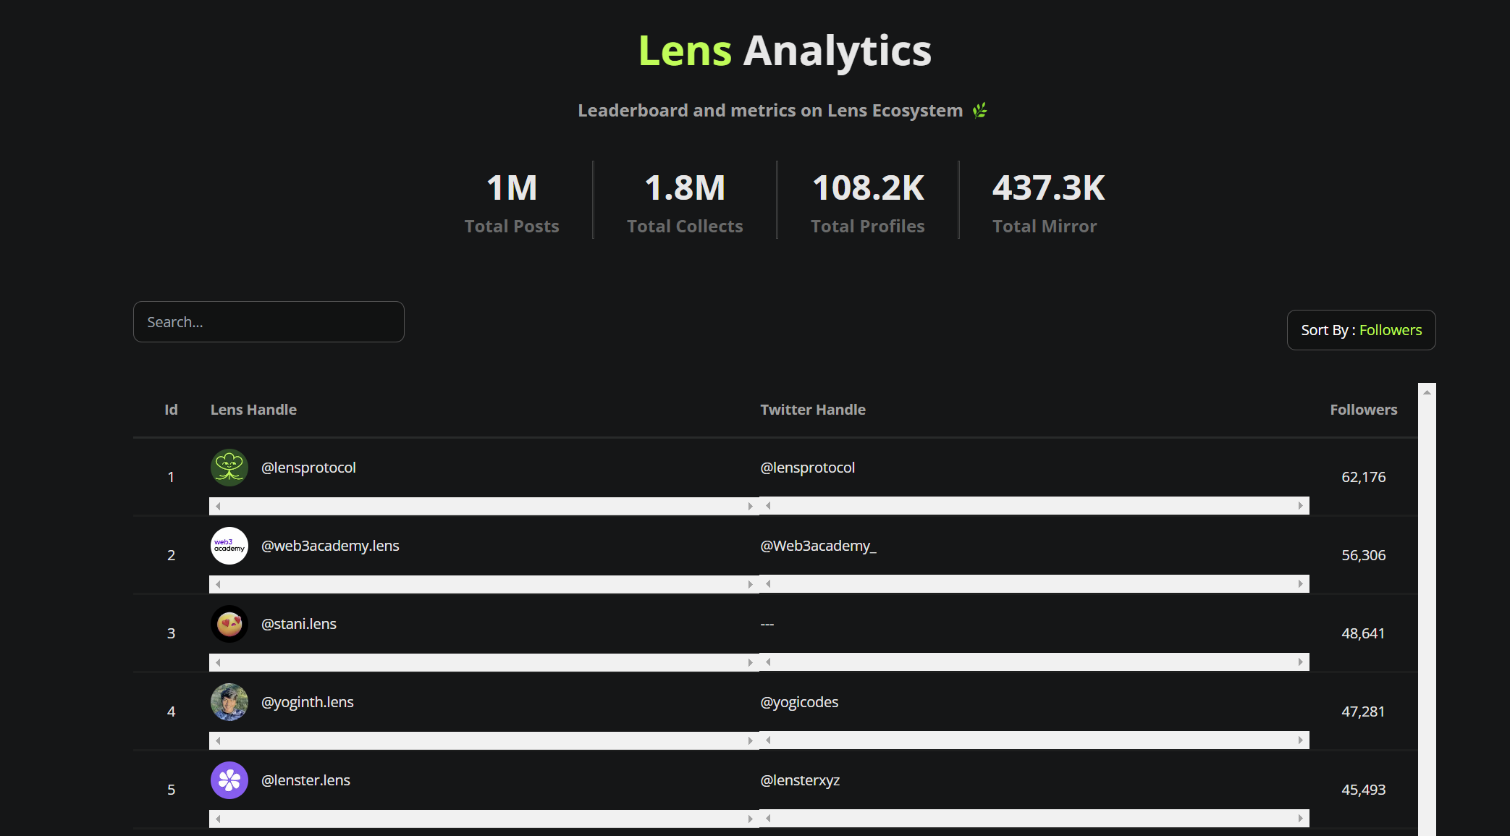Open the @lensprotocol Twitter handle
This screenshot has width=1510, height=836.
point(808,468)
